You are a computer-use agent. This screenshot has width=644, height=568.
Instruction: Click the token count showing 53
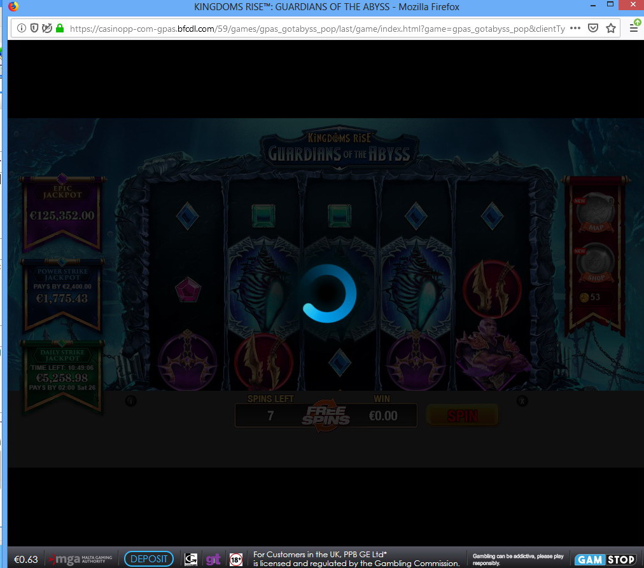click(x=590, y=297)
